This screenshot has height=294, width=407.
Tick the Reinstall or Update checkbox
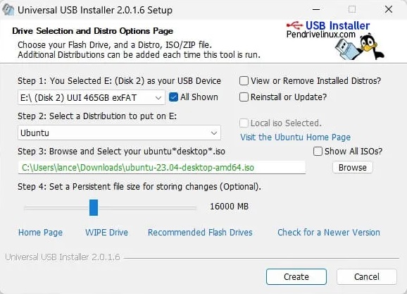tap(244, 97)
